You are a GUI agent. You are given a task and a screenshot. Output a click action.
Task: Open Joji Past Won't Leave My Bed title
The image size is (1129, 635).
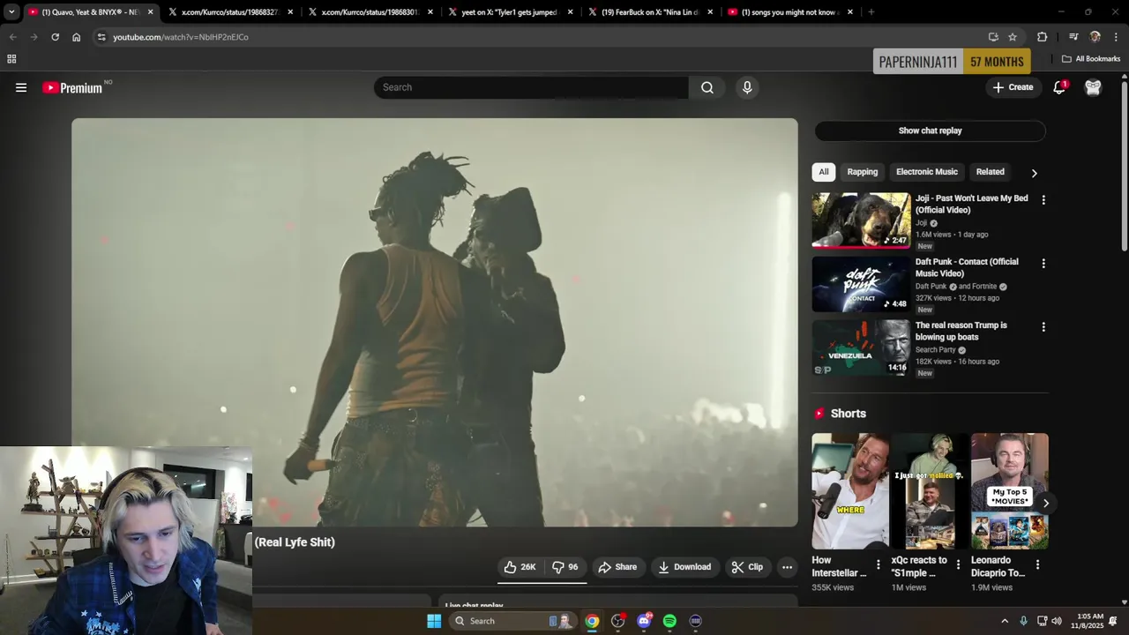click(x=971, y=204)
